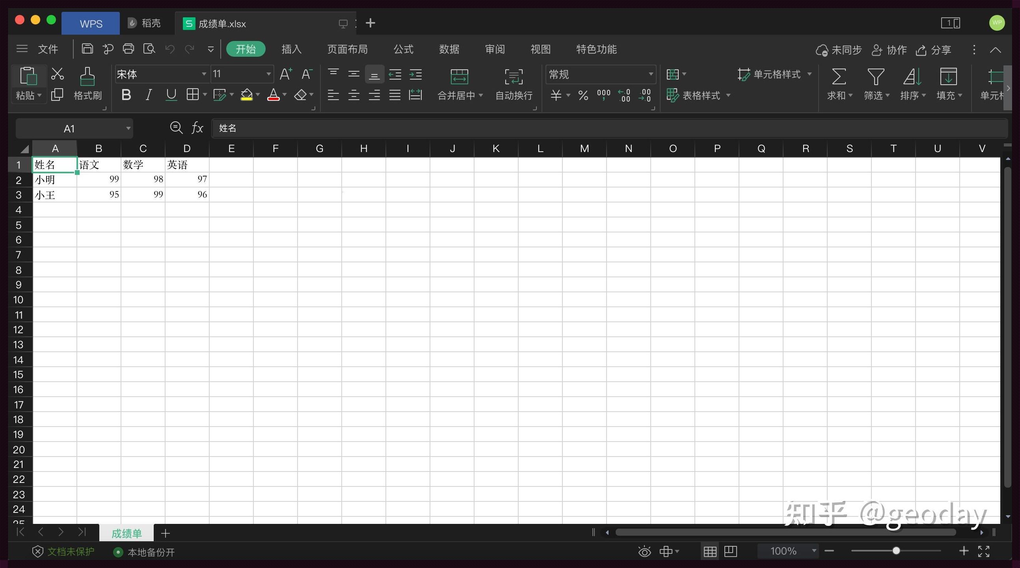This screenshot has height=568, width=1020.
Task: Click the formula bar input field
Action: pyautogui.click(x=610, y=128)
